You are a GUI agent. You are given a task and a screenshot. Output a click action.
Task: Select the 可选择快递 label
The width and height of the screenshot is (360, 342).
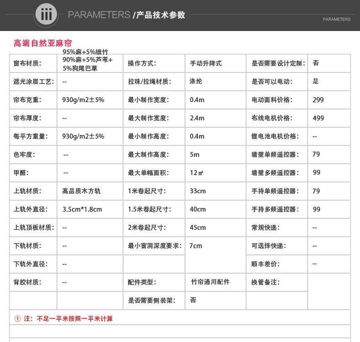pyautogui.click(x=269, y=246)
